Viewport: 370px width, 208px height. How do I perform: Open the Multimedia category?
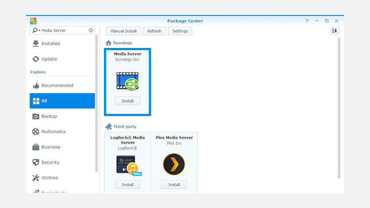pos(62,131)
